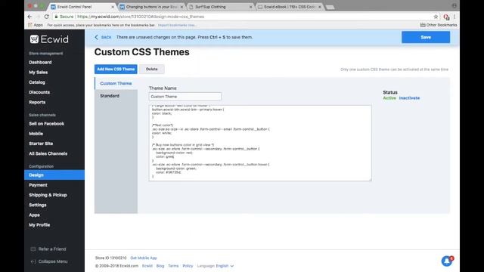
Task: Go back using the BACK link
Action: (103, 37)
